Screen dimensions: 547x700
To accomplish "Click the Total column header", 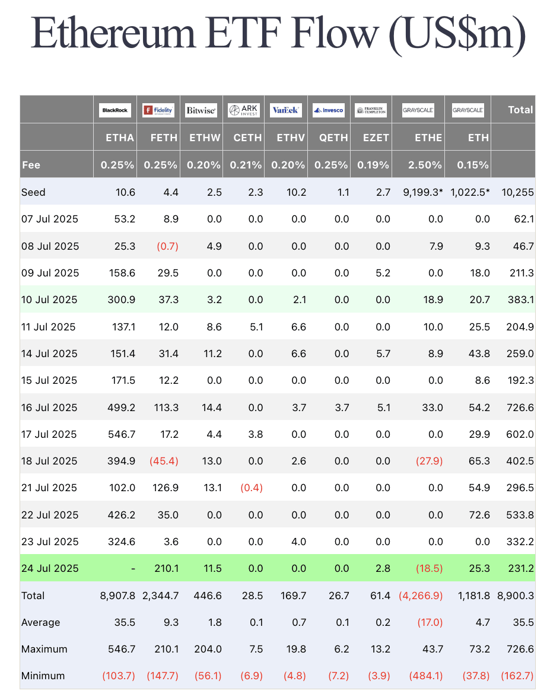I will pos(520,110).
